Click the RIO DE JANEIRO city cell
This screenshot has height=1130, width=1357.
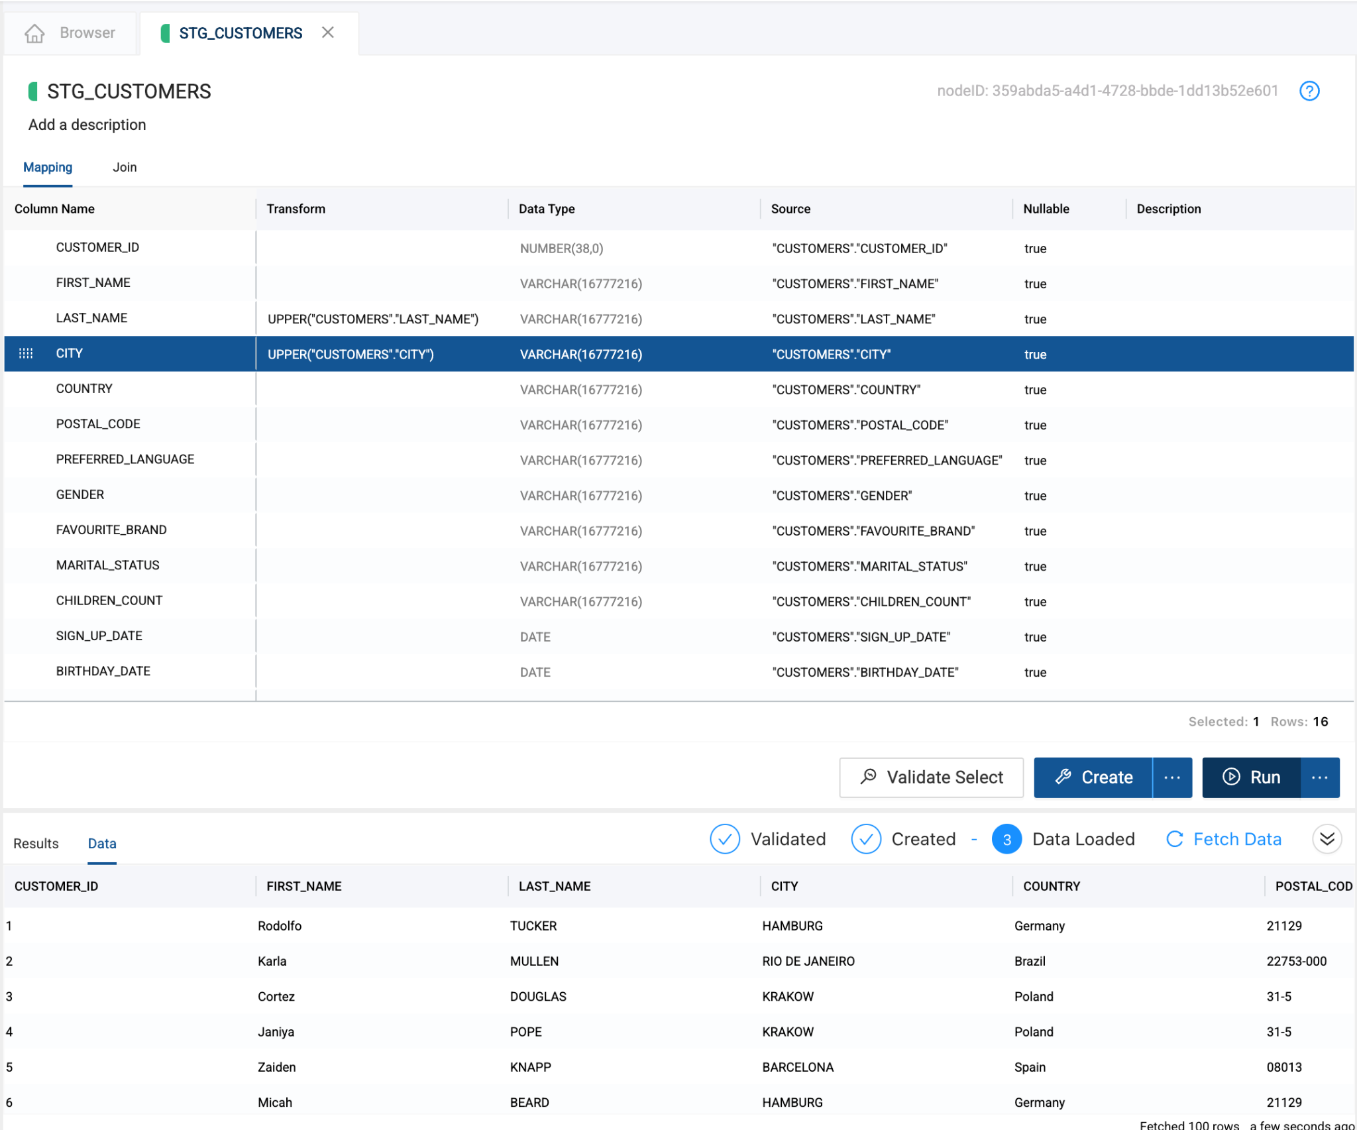tap(808, 961)
